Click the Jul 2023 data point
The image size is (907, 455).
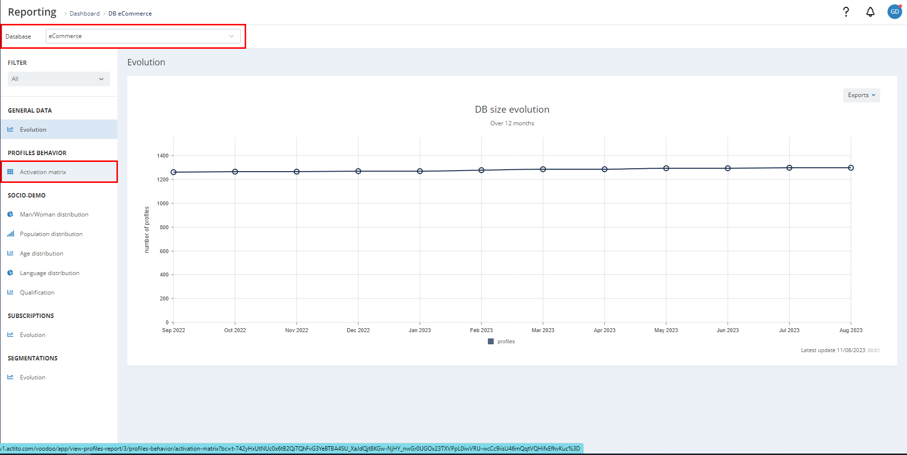click(x=790, y=168)
